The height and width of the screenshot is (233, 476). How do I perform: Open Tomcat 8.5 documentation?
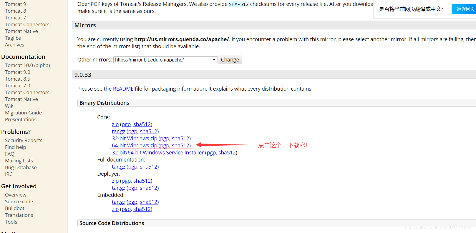point(17,79)
